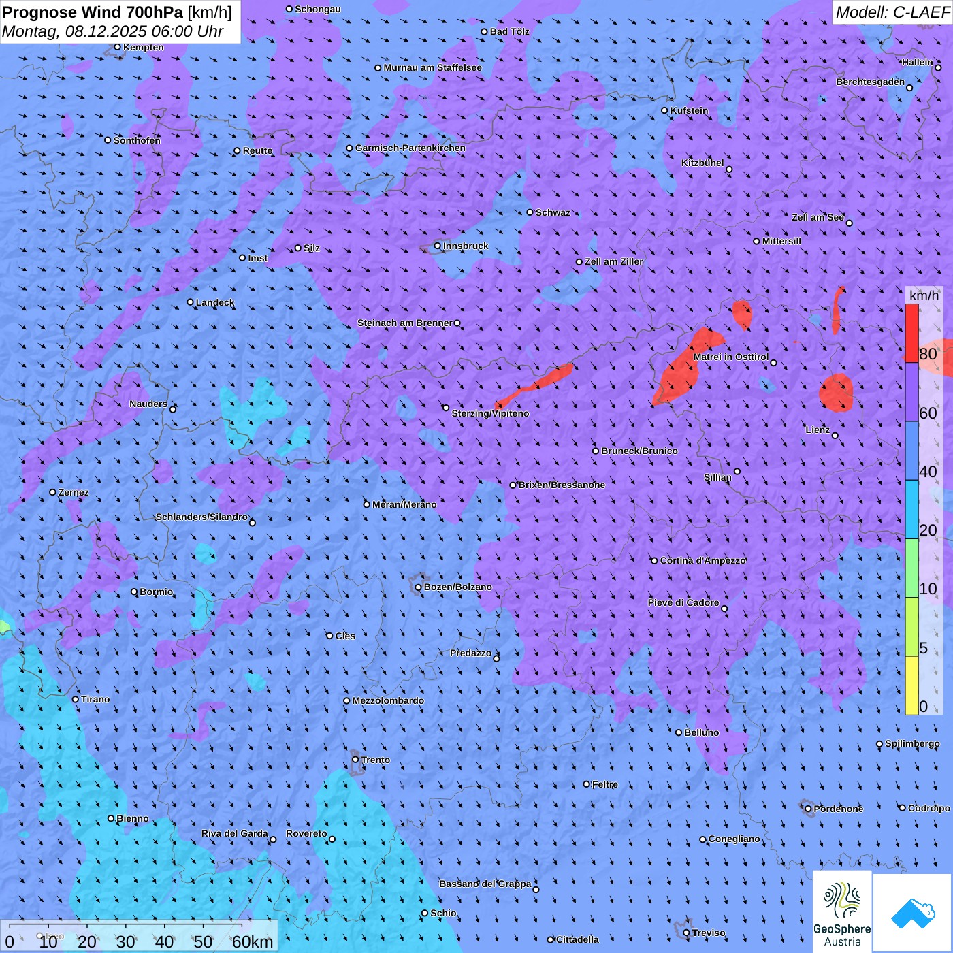Click the Berchtesgaden label

coord(871,82)
